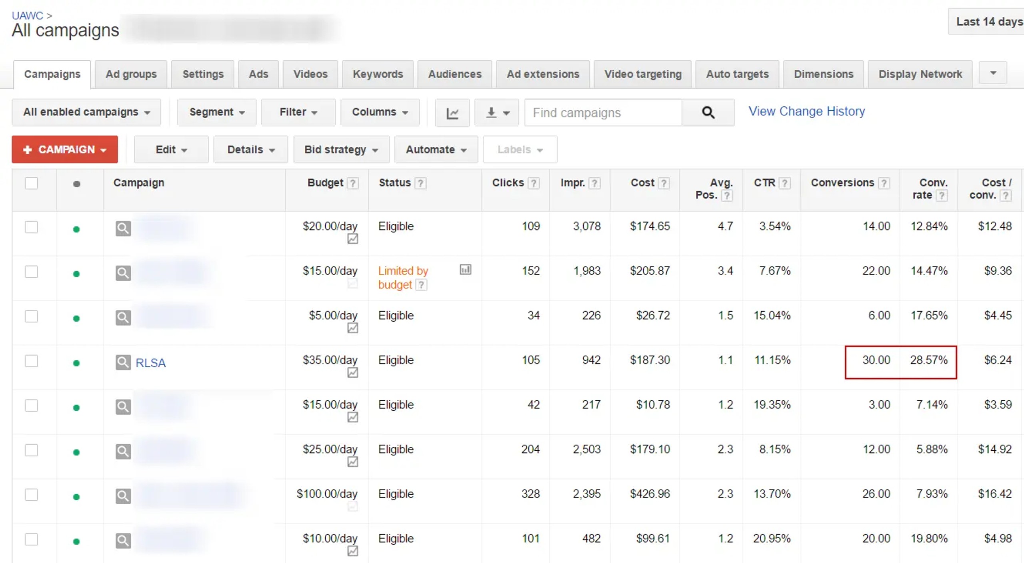
Task: Click the Limited by budget bar-chart icon
Action: [x=465, y=270]
